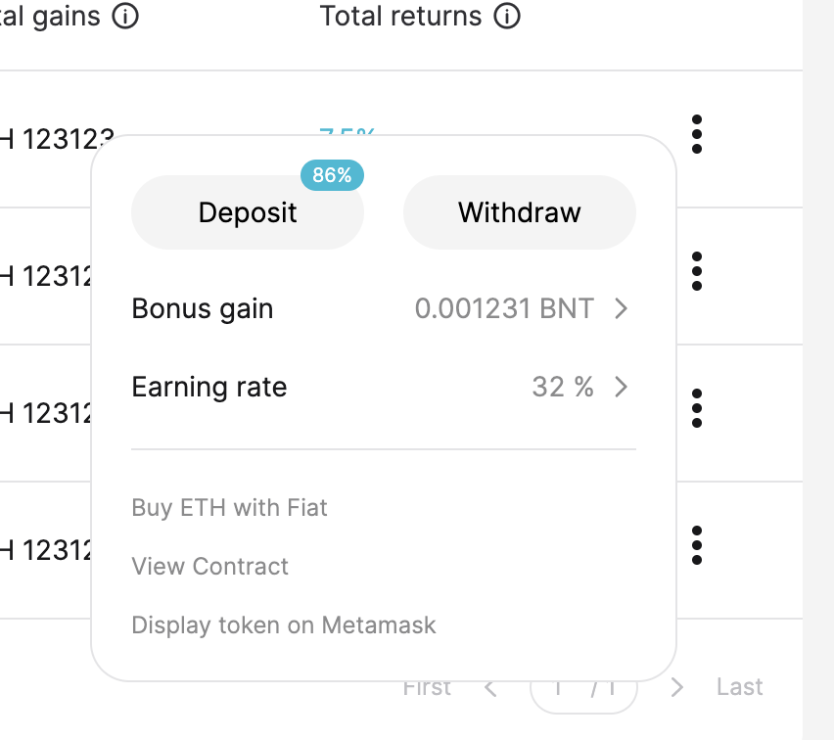Go to next page with right chevron
The width and height of the screenshot is (834, 740).
675,687
